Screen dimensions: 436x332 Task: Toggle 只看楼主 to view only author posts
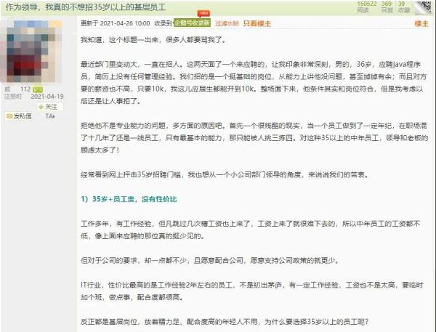(257, 24)
